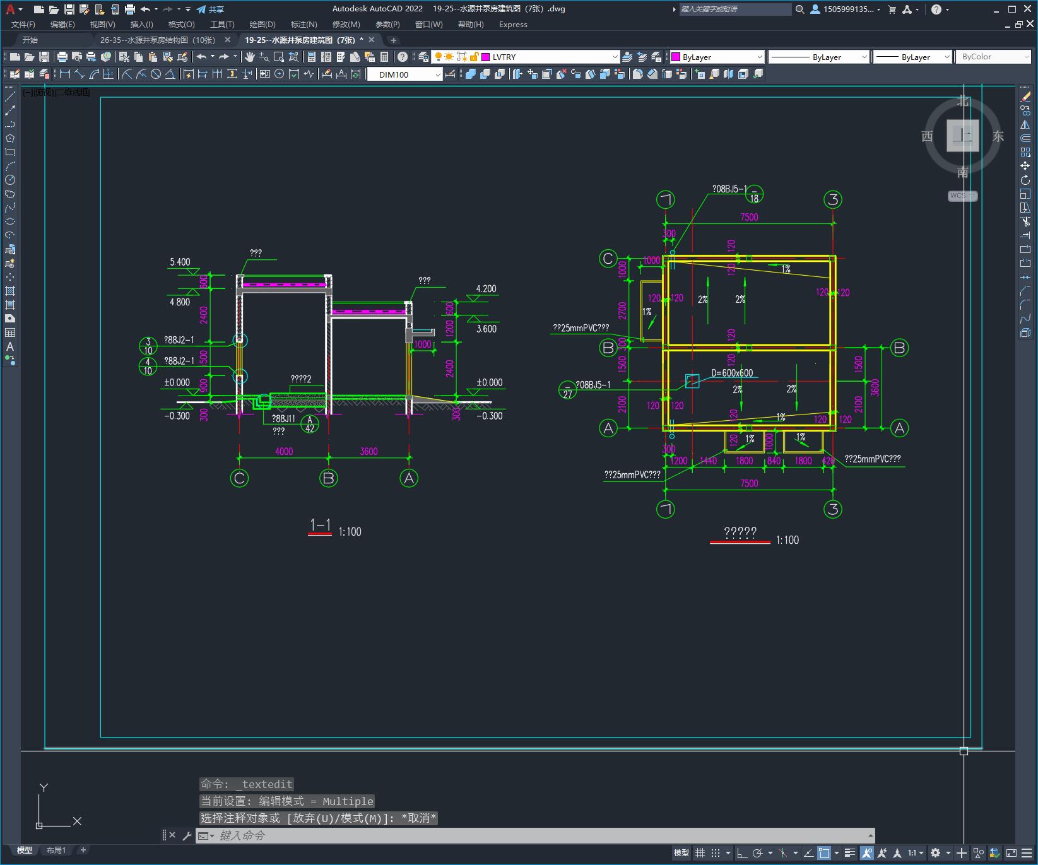Screen dimensions: 1038x865
Task: Select the Multiline Text 'A' tool
Action: point(10,346)
